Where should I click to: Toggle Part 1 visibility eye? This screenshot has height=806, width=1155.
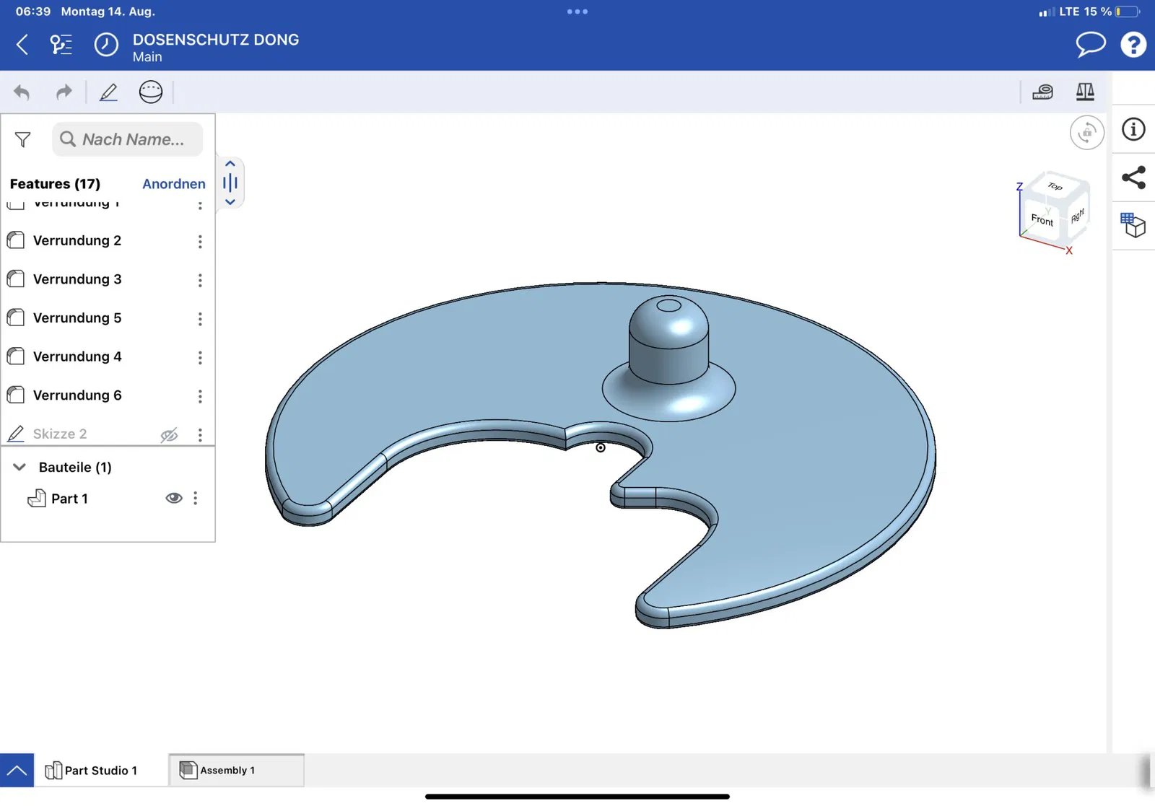[x=174, y=498]
